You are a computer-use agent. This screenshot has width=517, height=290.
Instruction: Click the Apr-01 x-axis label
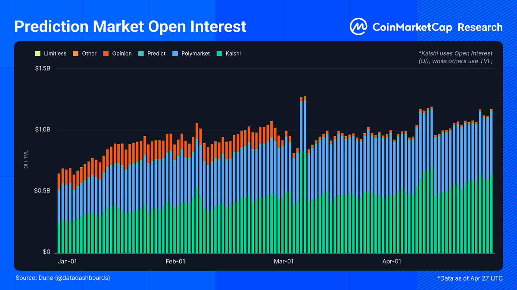392,261
